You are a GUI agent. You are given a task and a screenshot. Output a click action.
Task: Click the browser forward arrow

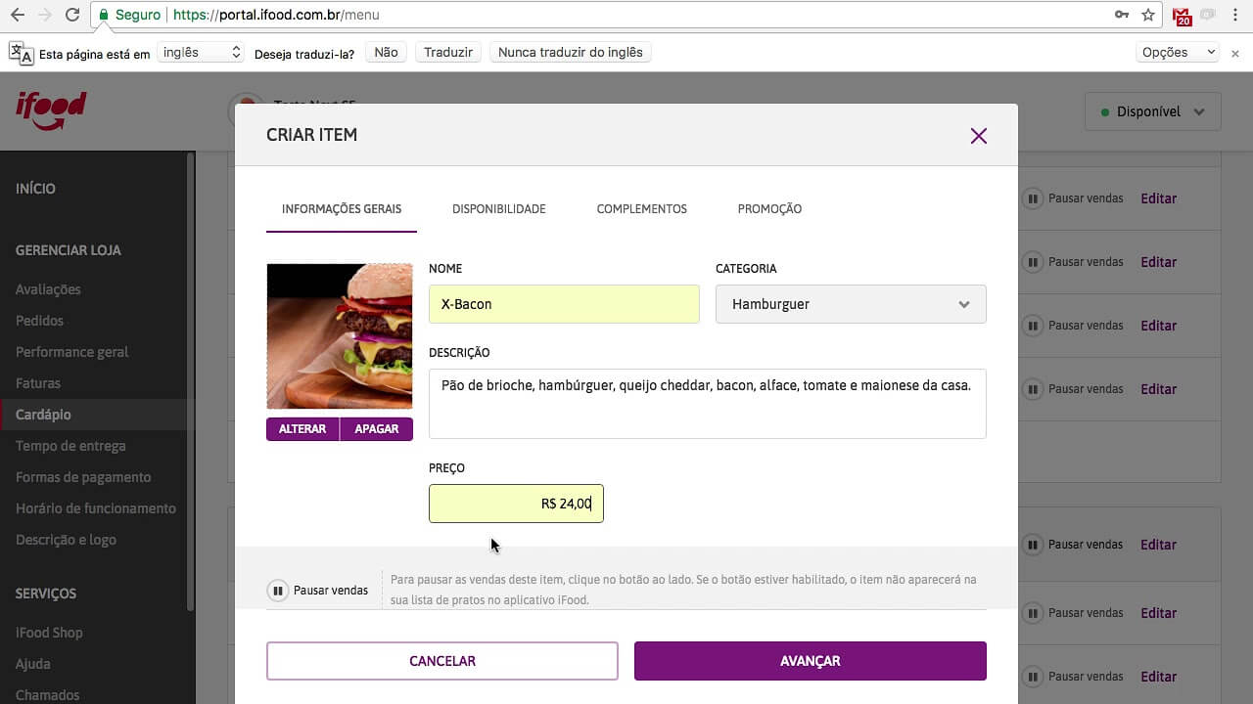45,15
